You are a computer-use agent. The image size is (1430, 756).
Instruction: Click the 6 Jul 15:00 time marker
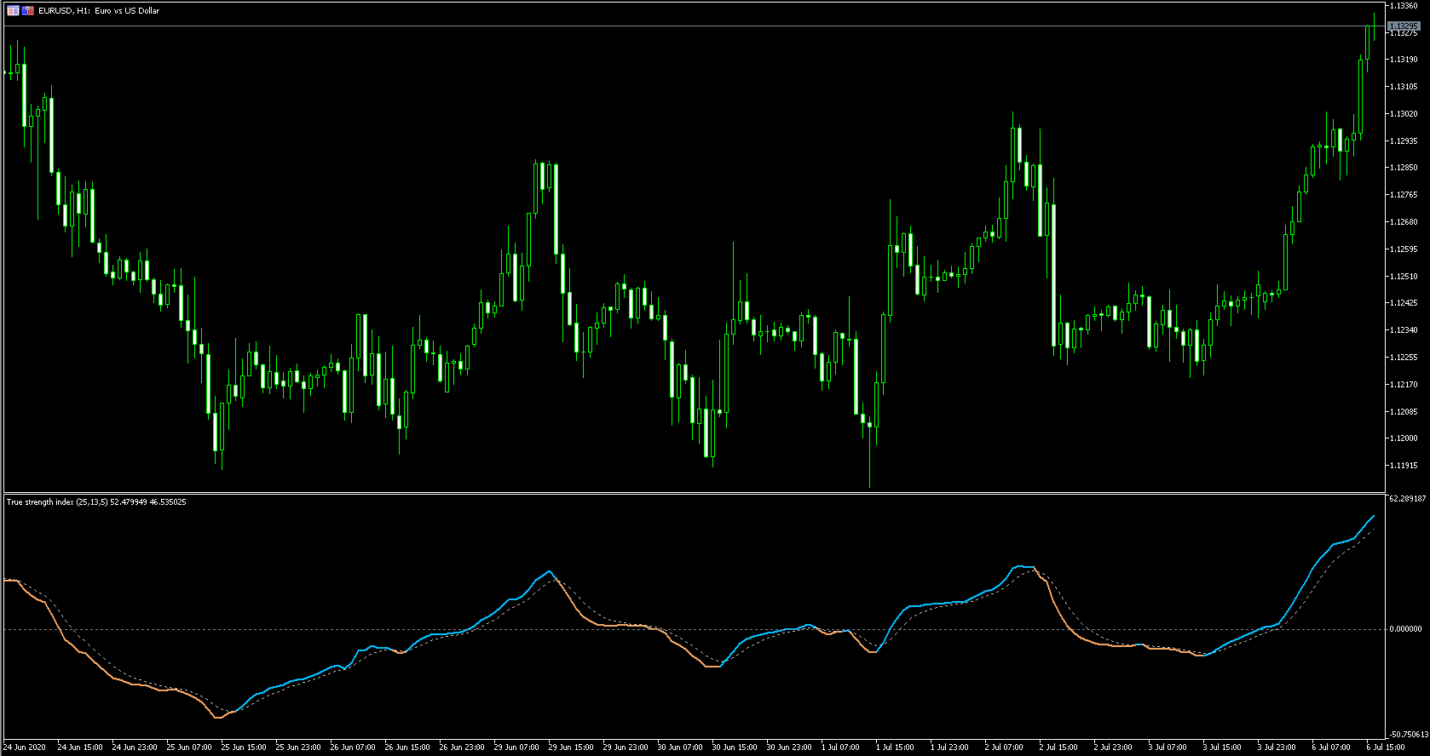[1385, 747]
